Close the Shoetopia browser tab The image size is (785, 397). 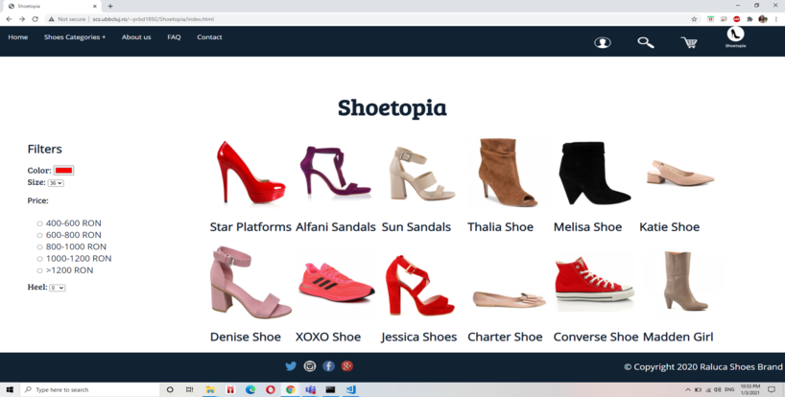[95, 6]
